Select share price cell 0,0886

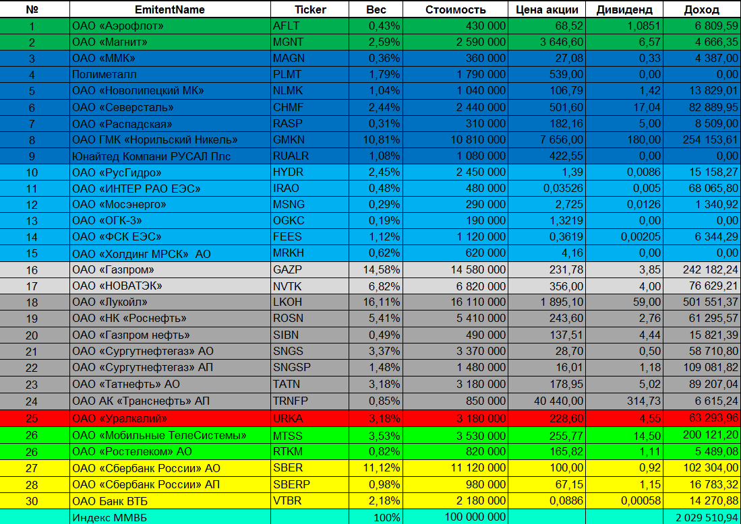pos(547,500)
